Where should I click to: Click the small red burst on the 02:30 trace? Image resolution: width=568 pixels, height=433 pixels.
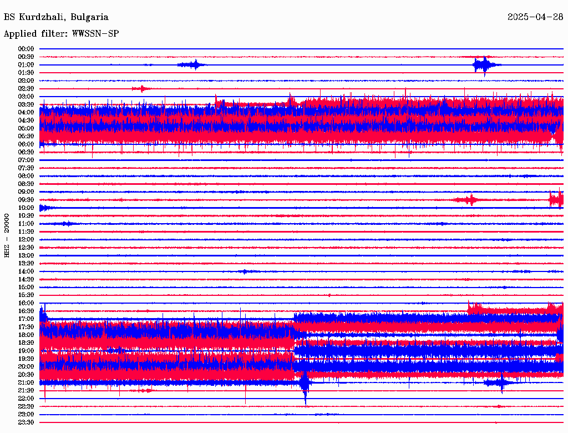[141, 89]
